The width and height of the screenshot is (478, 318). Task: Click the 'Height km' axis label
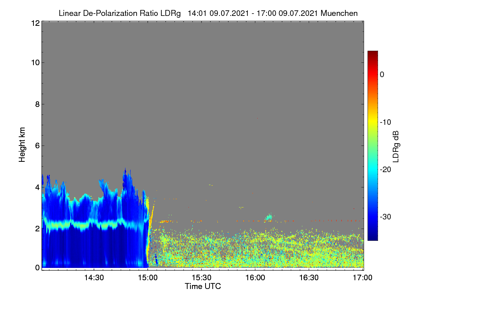click(22, 145)
